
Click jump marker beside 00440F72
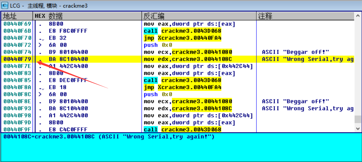[40, 45]
